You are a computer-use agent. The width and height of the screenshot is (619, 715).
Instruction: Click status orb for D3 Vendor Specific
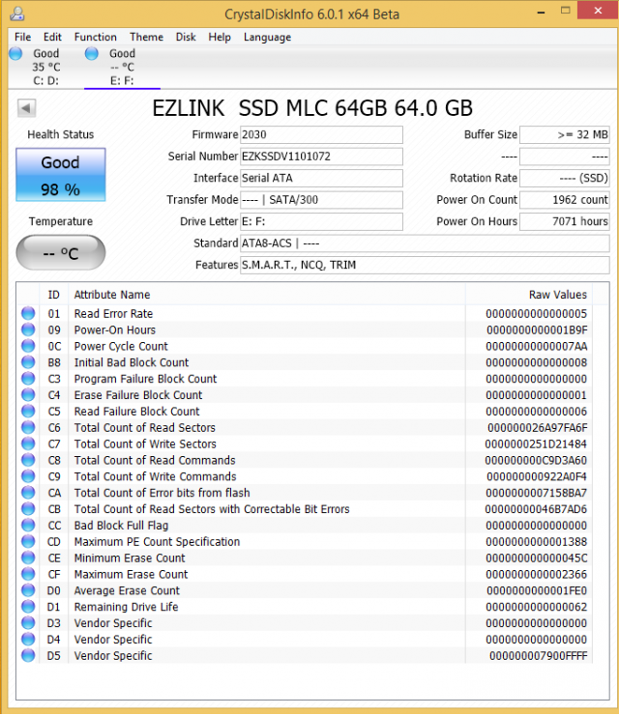point(28,623)
